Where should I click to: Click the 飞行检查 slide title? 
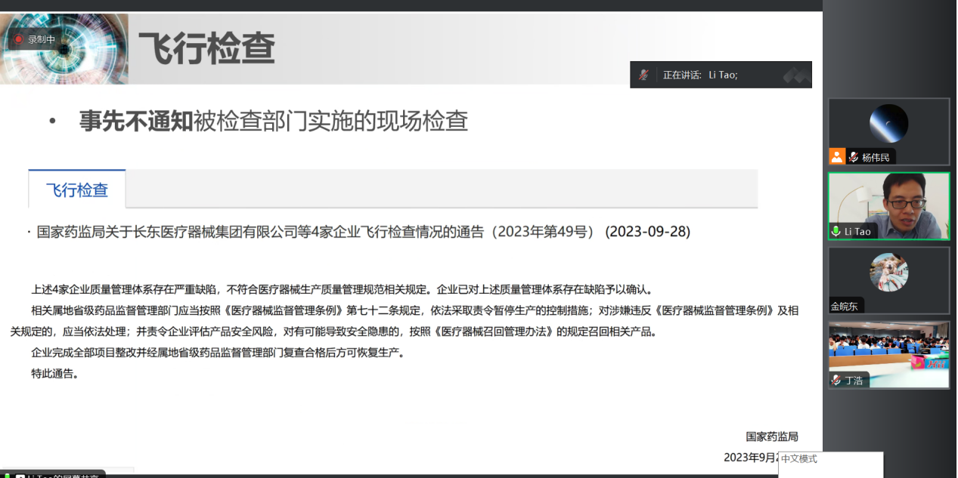[x=206, y=49]
